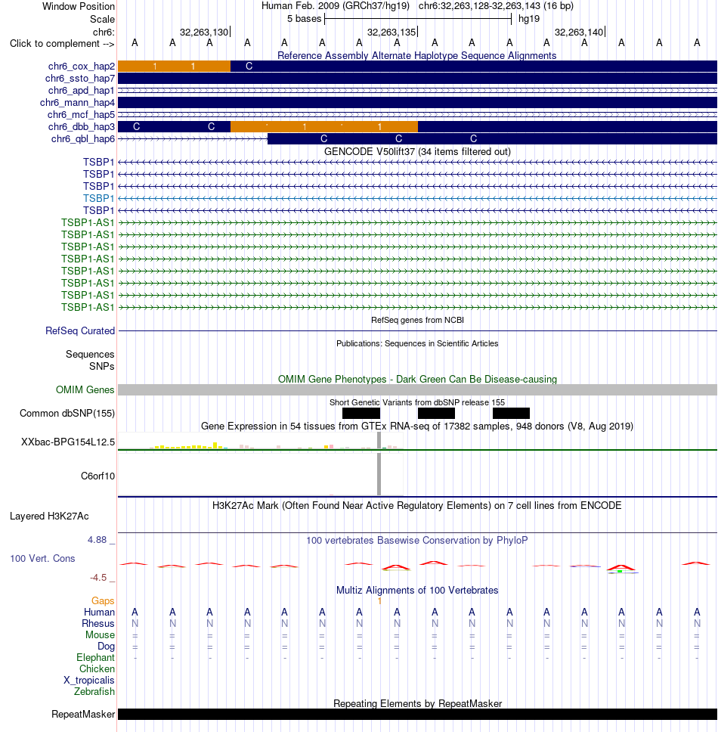Image resolution: width=718 pixels, height=732 pixels.
Task: Open the 'Reference Assembly Alternate Haplotype Sequence Alignments' title
Action: point(417,55)
